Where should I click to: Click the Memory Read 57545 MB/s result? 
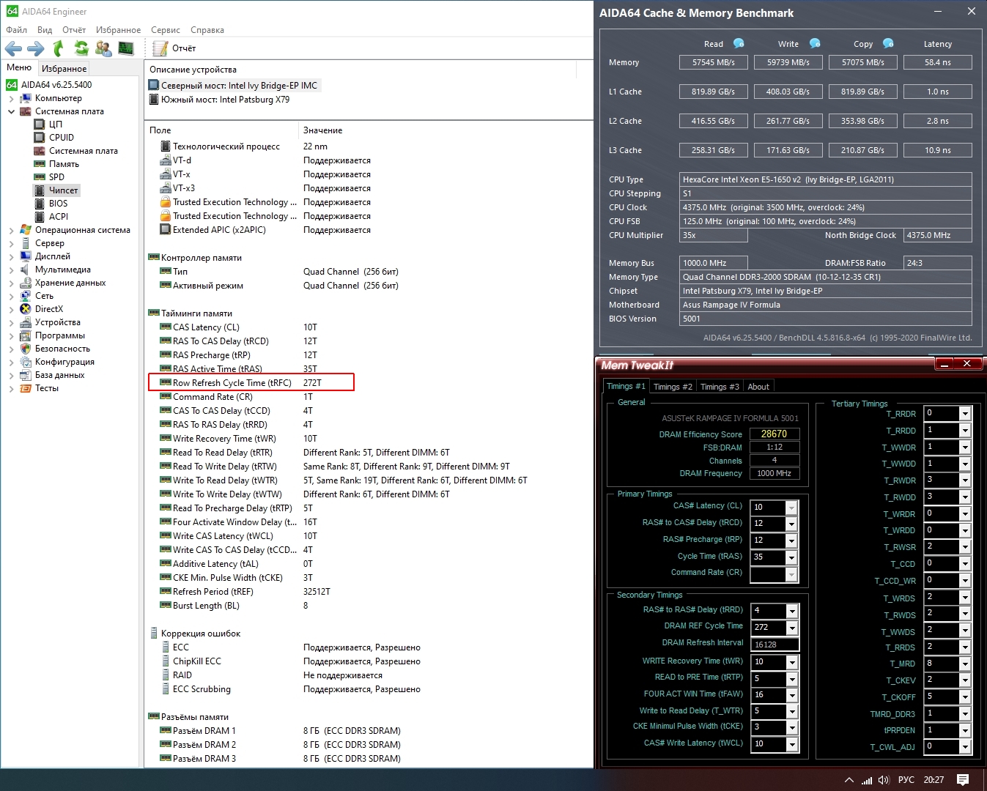tap(714, 62)
